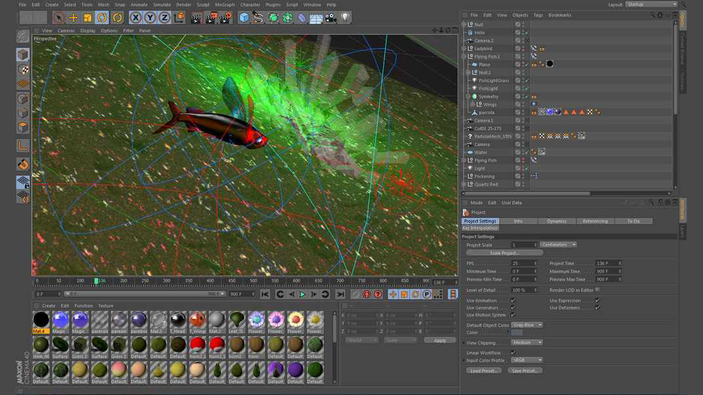Open the Light object icon
Screen dimensions: 703x395
click(x=346, y=18)
